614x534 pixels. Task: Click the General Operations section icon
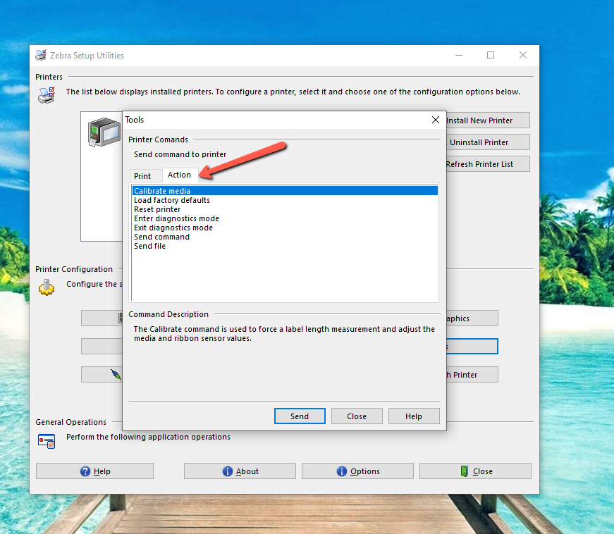(x=47, y=440)
